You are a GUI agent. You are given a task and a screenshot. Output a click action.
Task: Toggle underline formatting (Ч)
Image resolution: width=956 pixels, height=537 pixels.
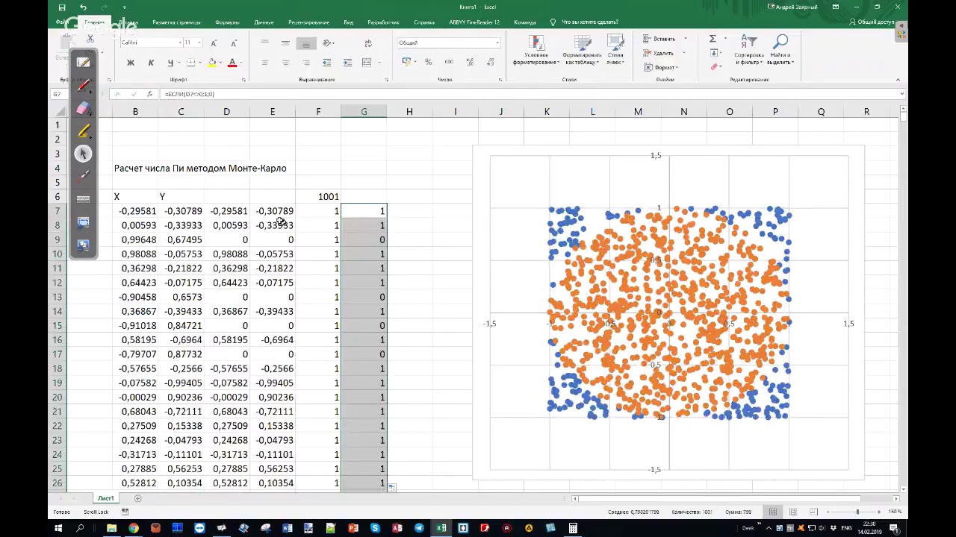tap(170, 63)
